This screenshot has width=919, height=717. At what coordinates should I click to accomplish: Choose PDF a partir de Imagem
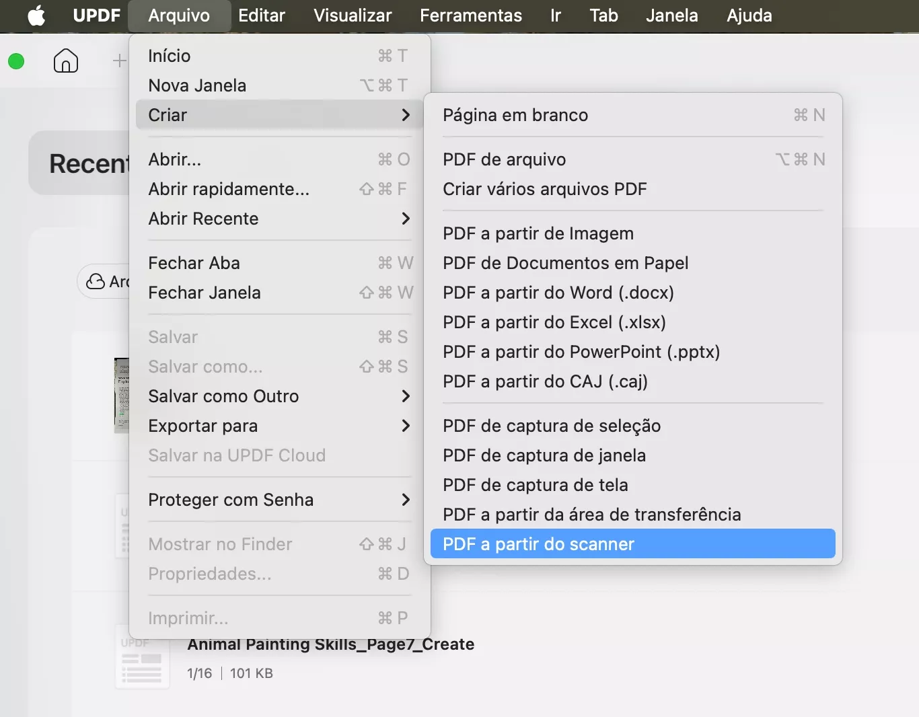(x=633, y=233)
